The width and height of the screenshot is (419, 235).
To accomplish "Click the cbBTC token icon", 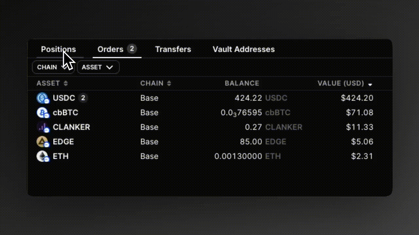I will [43, 113].
